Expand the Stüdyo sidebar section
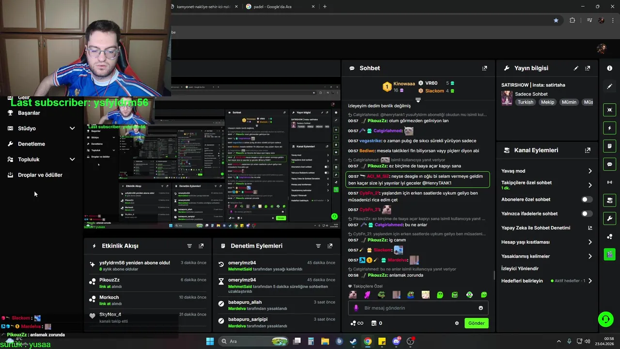Viewport: 620px width, 349px height. [72, 128]
